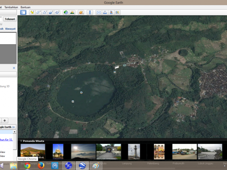Start Record a Tour tool

click(x=57, y=12)
